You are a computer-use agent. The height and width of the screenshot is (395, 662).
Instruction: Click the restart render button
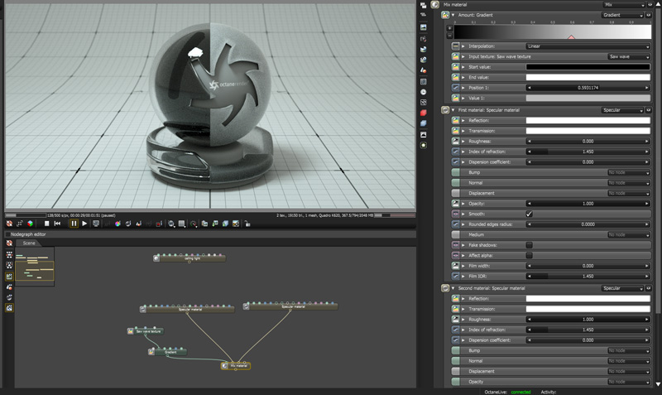pyautogui.click(x=57, y=224)
